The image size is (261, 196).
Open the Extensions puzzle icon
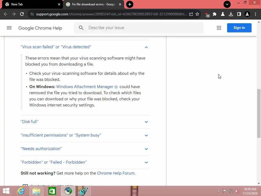[215, 14]
